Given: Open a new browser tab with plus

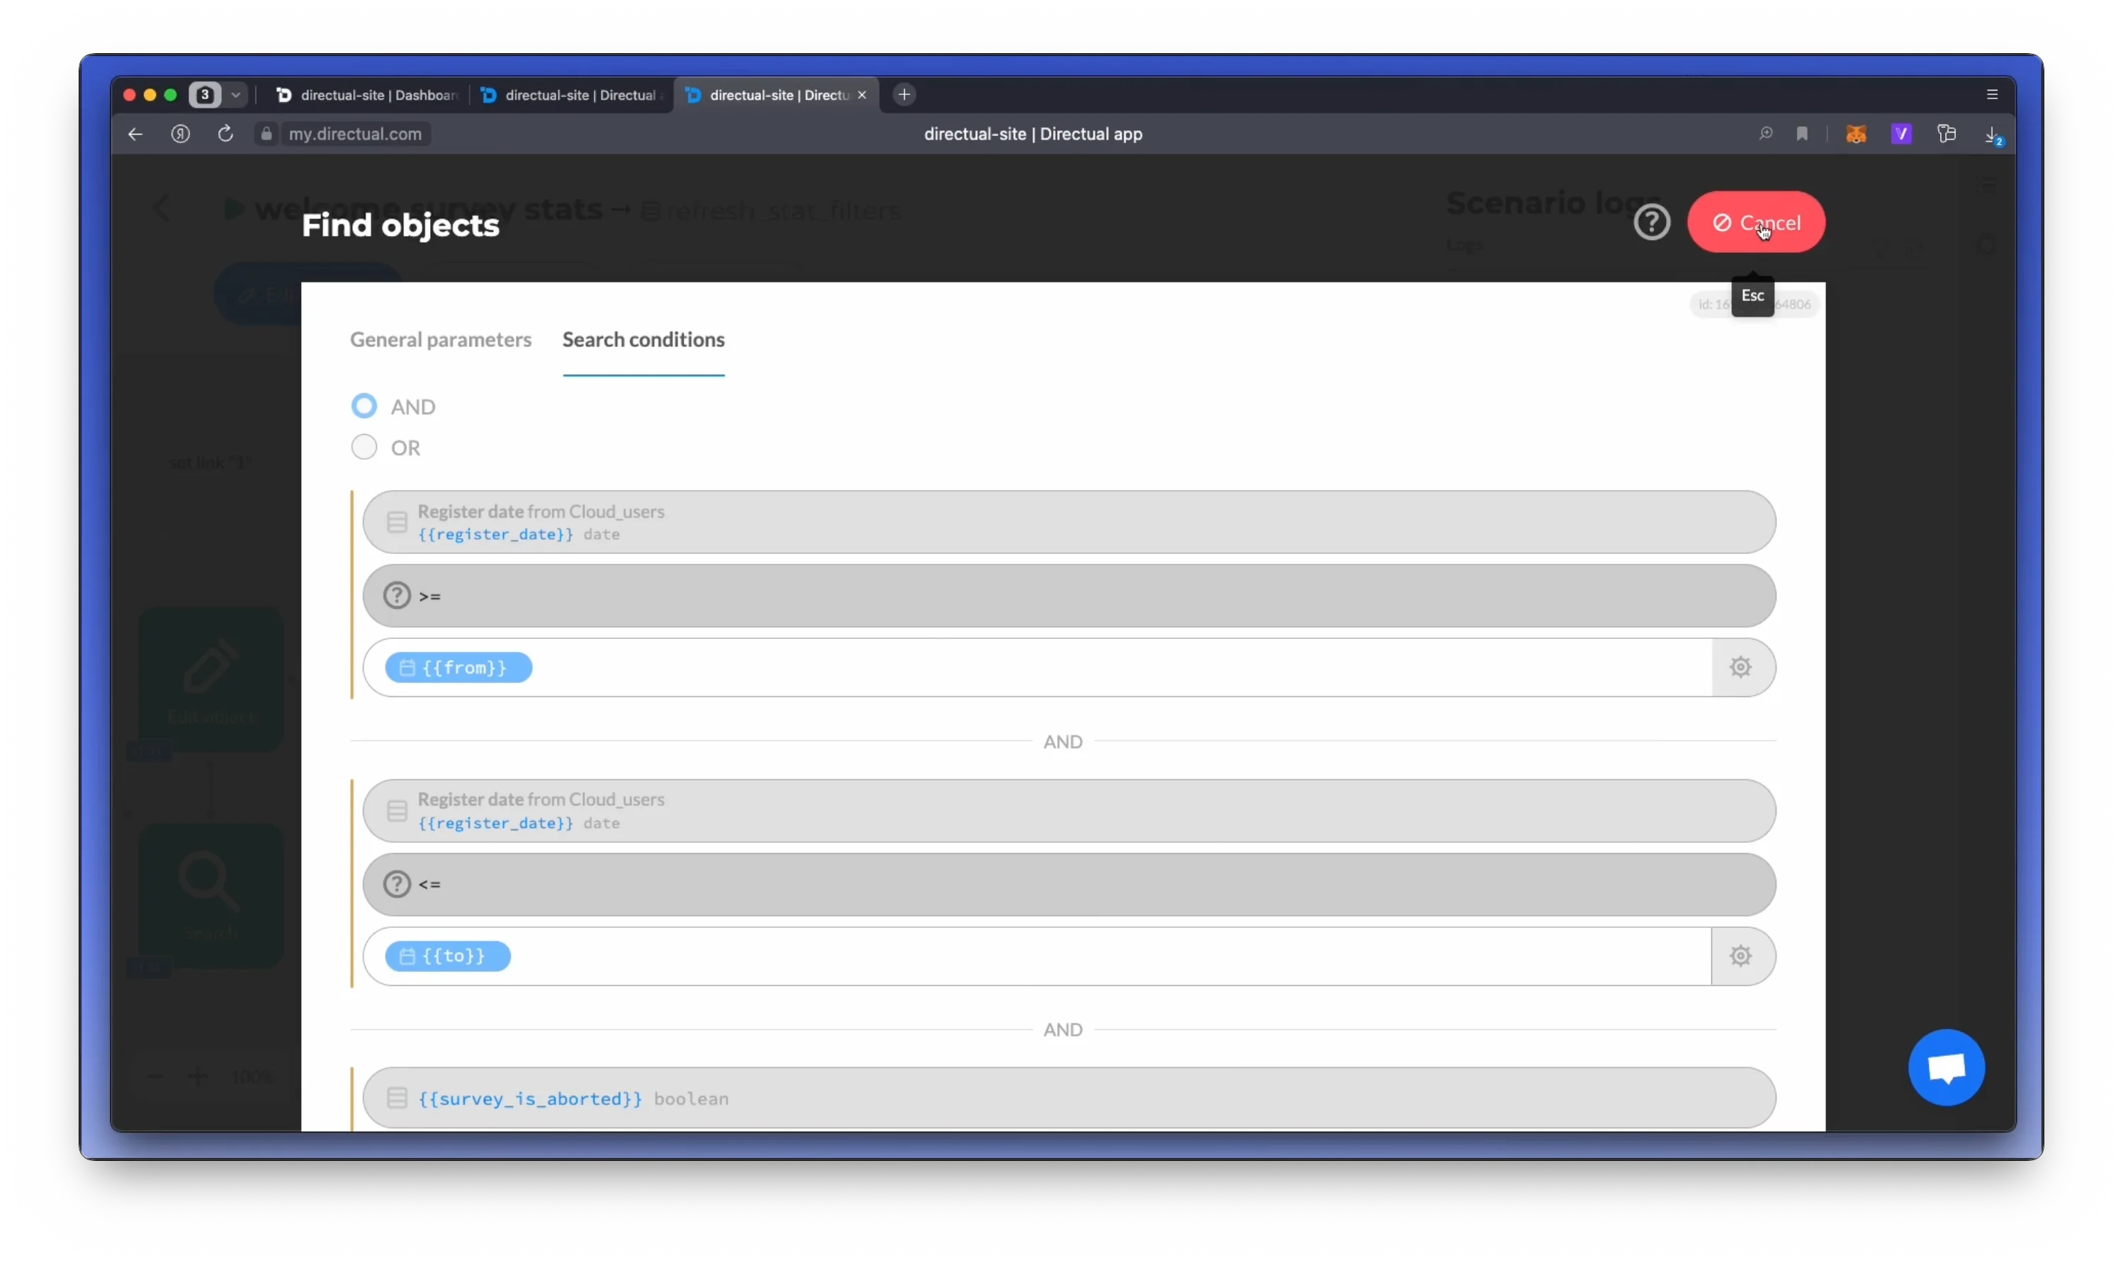Looking at the screenshot, I should pos(905,95).
